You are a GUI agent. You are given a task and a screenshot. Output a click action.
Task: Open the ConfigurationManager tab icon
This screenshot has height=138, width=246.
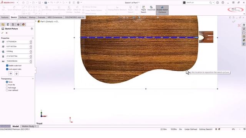coord(13,25)
